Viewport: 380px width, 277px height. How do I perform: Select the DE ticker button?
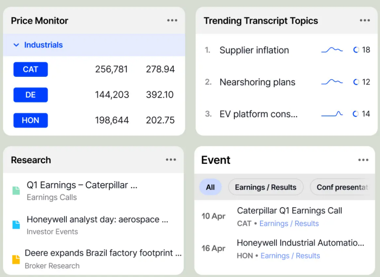(30, 95)
